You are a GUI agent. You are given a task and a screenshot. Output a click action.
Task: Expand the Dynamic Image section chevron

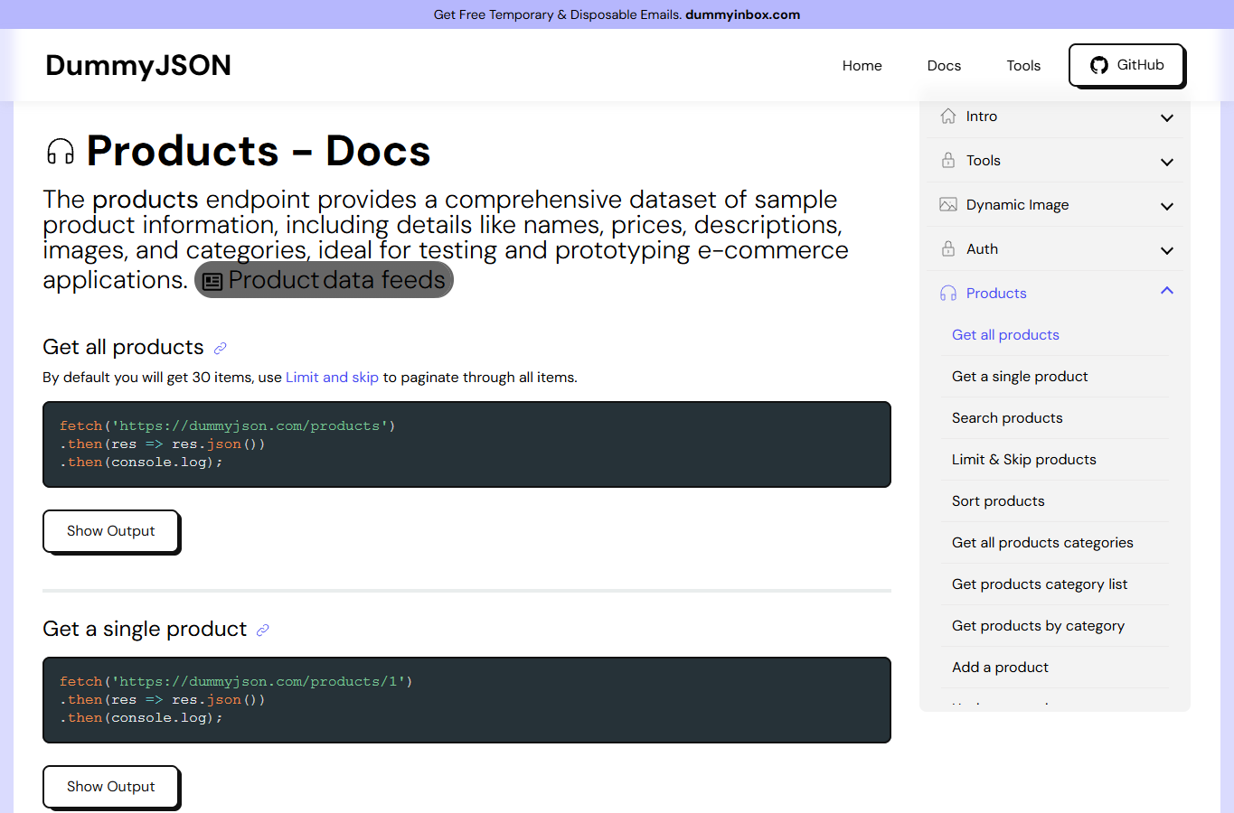coord(1167,206)
